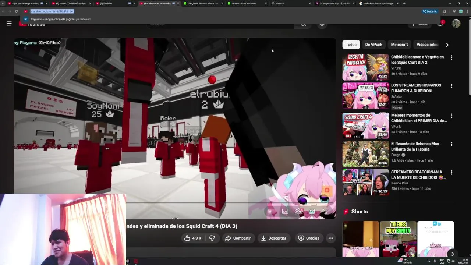Like the video with 4.9 K thumbs up
Image resolution: width=471 pixels, height=265 pixels.
[x=193, y=238]
